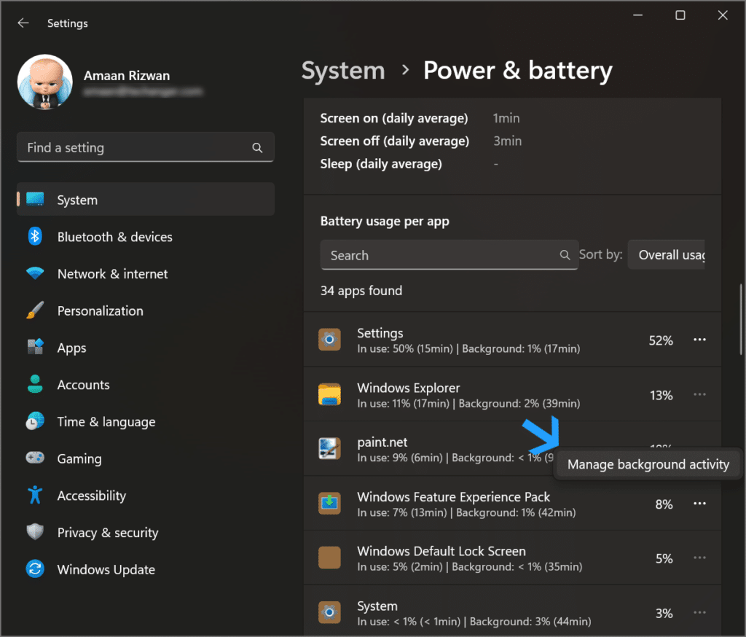This screenshot has height=637, width=746.
Task: Click Screen on (daily average) label
Action: click(x=394, y=118)
